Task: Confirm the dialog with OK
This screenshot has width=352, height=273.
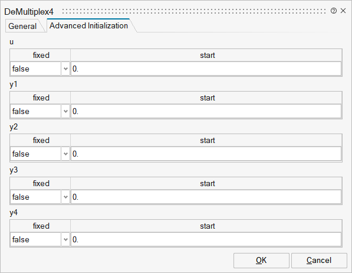Action: tap(261, 261)
